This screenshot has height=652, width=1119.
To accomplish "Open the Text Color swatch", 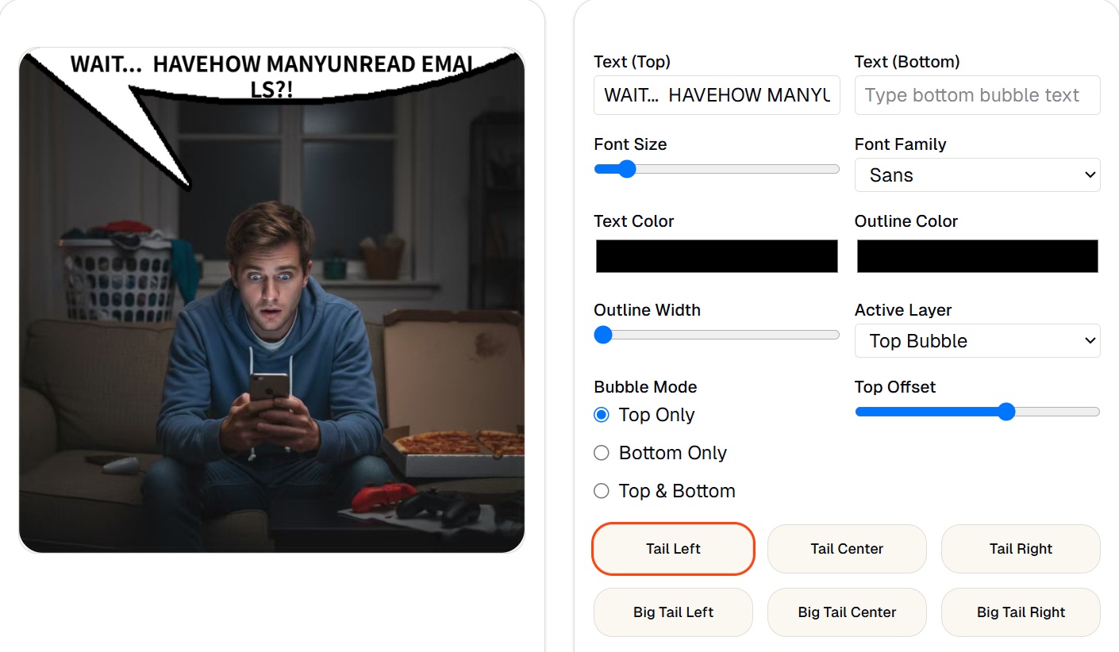I will pyautogui.click(x=717, y=256).
